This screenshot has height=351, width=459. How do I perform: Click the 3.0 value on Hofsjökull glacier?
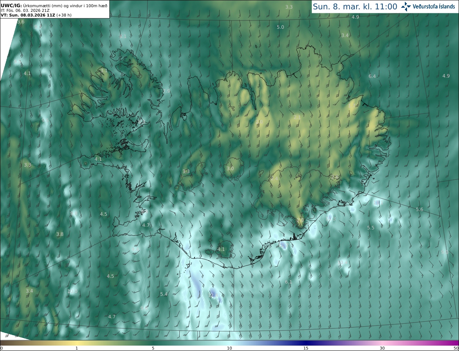[x=230, y=168]
